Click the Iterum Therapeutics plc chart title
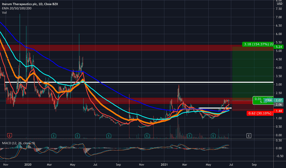 tap(30, 4)
